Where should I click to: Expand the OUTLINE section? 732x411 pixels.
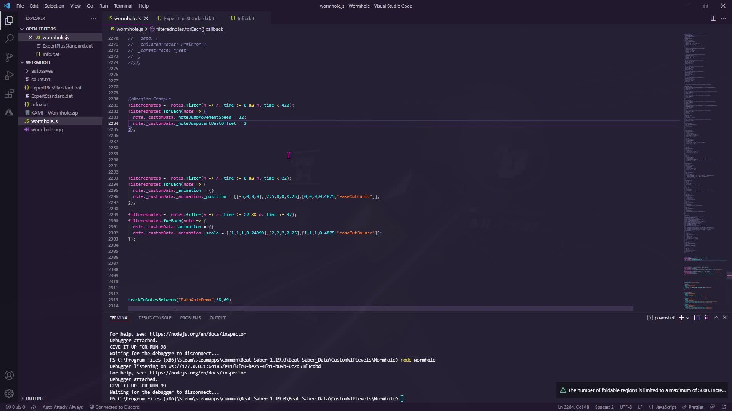click(x=34, y=398)
